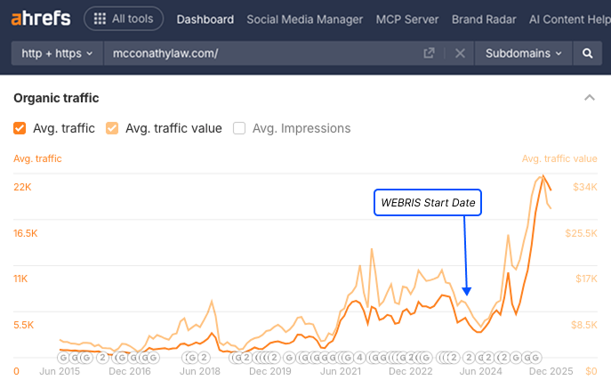This screenshot has width=611, height=388.
Task: Open the site URL in a new tab
Action: tap(430, 53)
